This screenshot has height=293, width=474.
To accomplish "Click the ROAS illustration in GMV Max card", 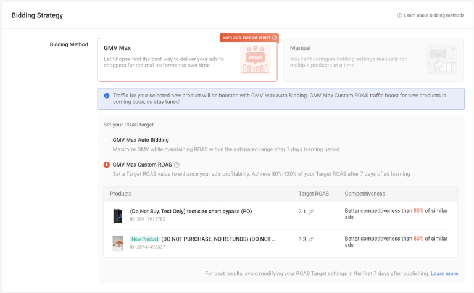I will [255, 60].
